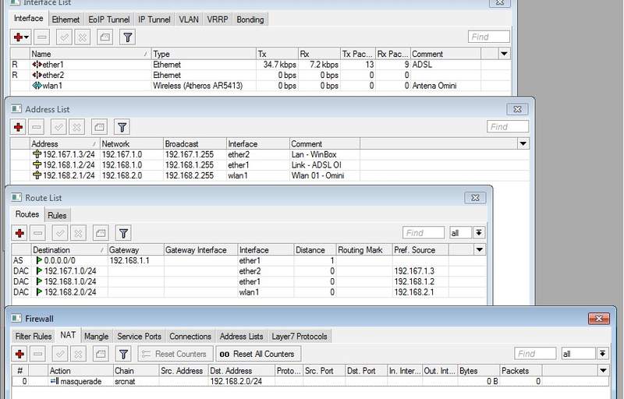Disable address with X in Address List

point(76,127)
